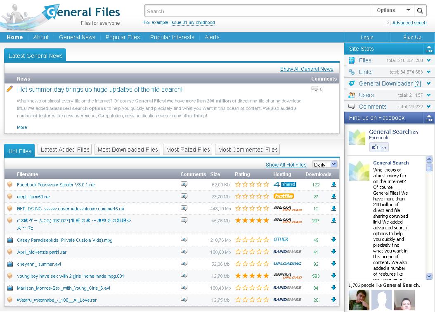Viewport: 435px width, 312px height.
Task: Click the Sign Up button
Action: (412, 38)
